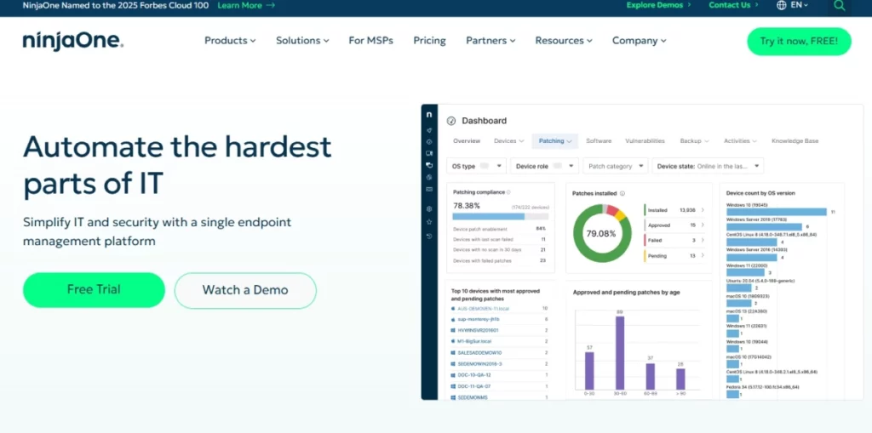The width and height of the screenshot is (872, 433).
Task: Open the Pricing page
Action: [x=429, y=41]
